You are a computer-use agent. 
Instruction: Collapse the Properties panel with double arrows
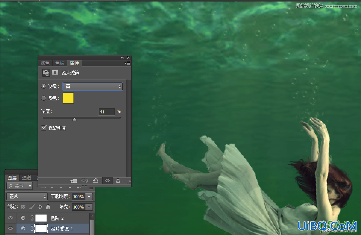tap(122, 57)
